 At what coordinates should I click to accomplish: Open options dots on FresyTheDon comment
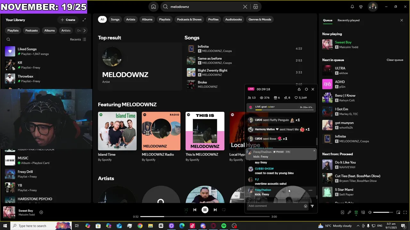pyautogui.click(x=310, y=190)
